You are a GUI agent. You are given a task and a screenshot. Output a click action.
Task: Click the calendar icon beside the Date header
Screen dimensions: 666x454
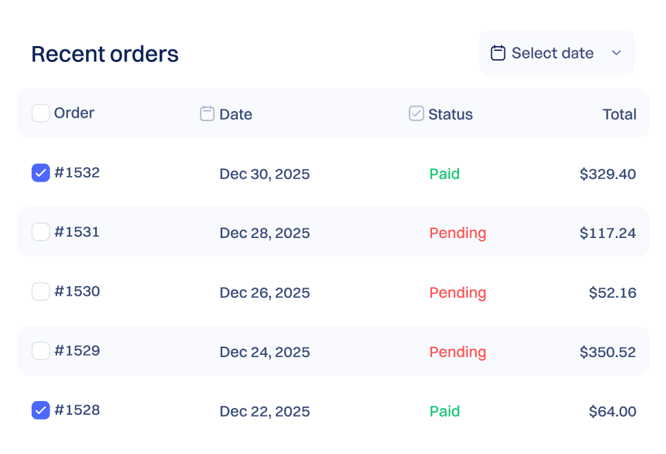(207, 113)
